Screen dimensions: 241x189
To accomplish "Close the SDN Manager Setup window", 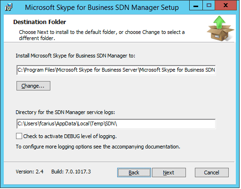I will coord(226,6).
